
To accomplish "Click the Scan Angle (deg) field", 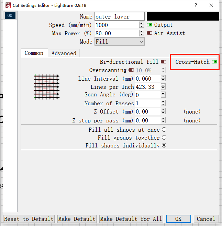I will [x=148, y=95].
